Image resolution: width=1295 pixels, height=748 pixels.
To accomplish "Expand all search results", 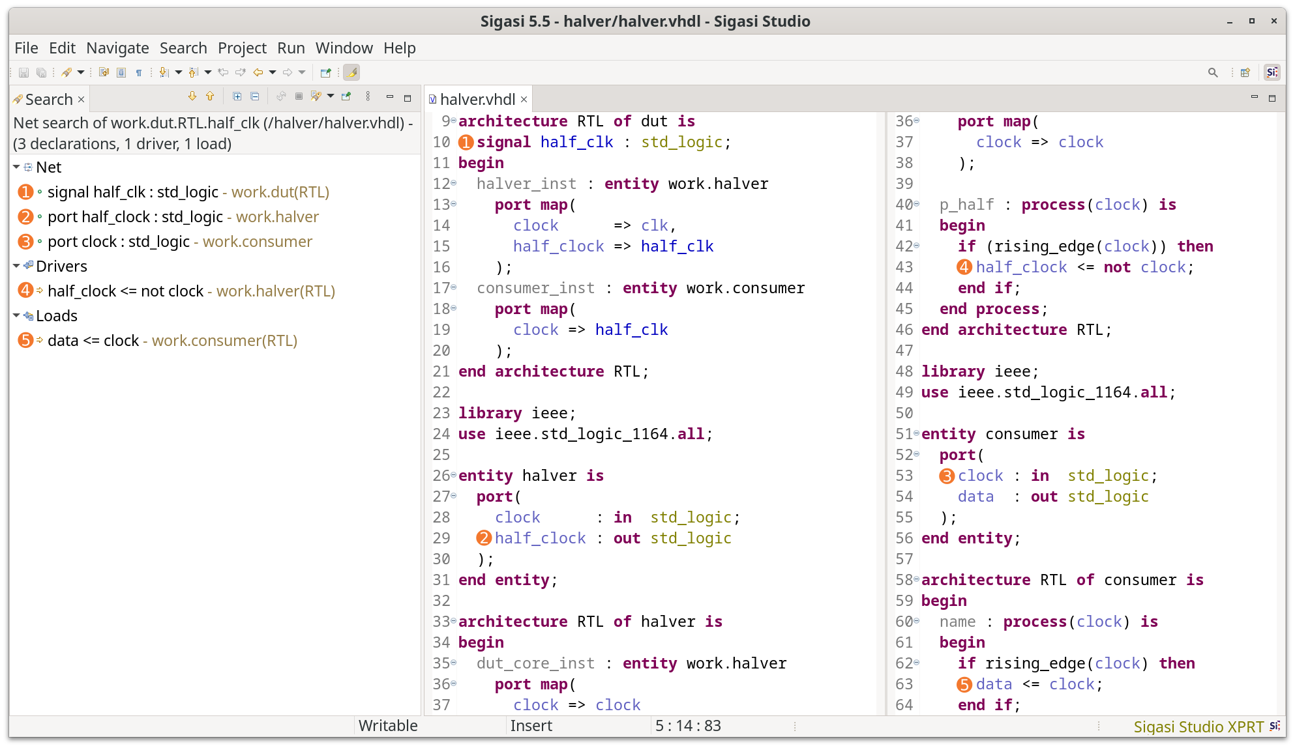I will [237, 96].
